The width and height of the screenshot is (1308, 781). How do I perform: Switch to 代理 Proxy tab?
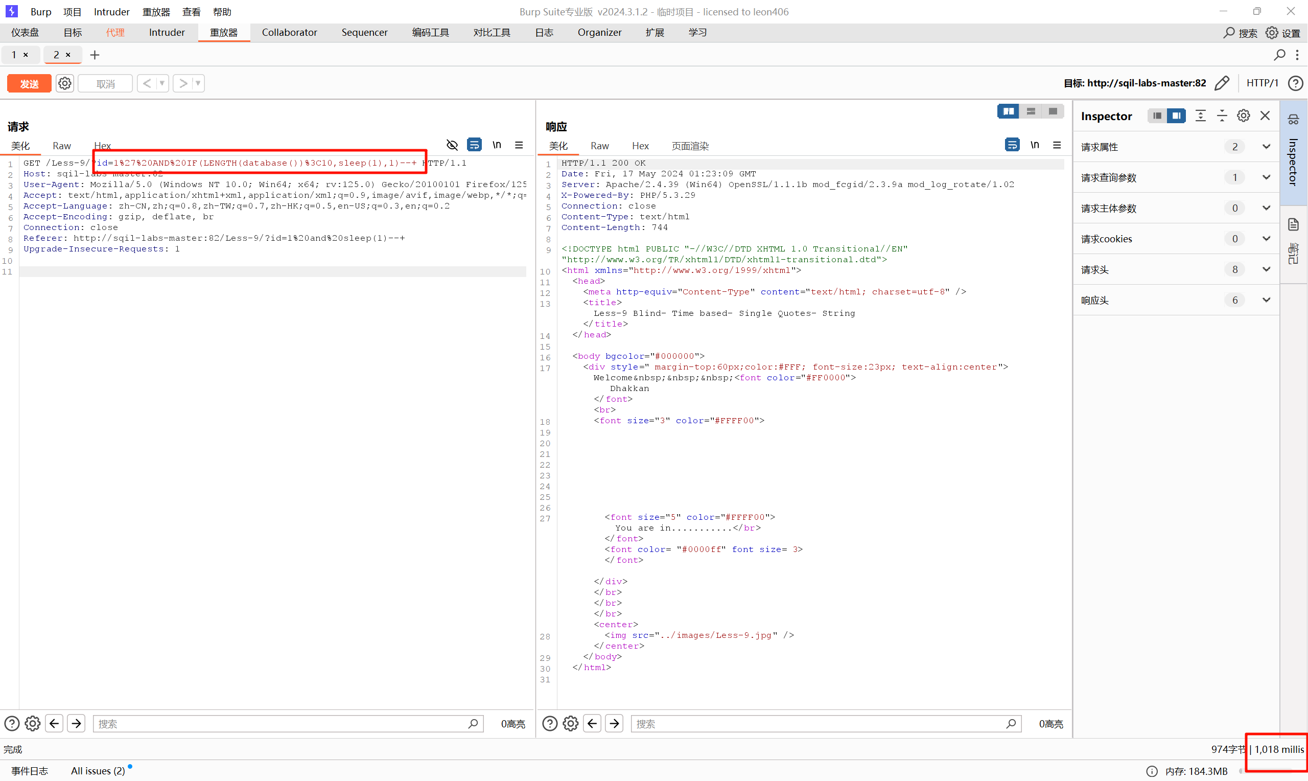click(x=115, y=33)
